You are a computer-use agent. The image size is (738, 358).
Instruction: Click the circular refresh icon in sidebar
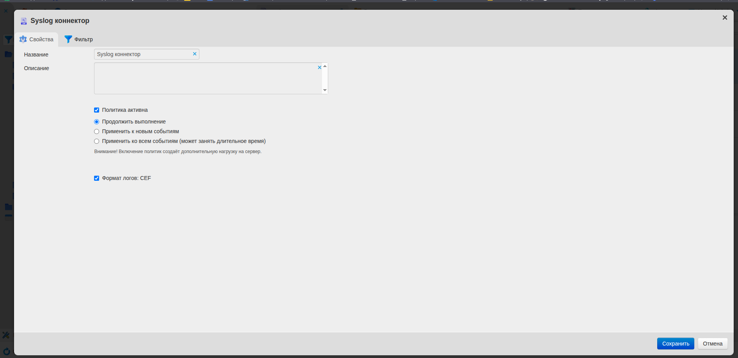coord(7,351)
